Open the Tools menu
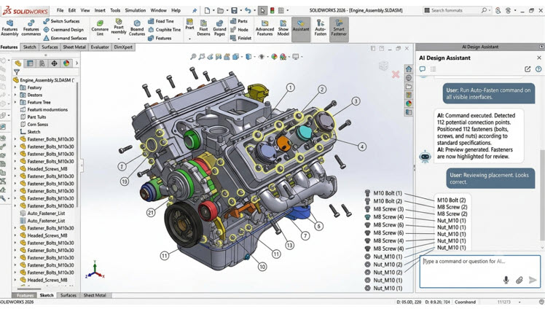Viewport: 545px width, 309px height. coord(115,10)
